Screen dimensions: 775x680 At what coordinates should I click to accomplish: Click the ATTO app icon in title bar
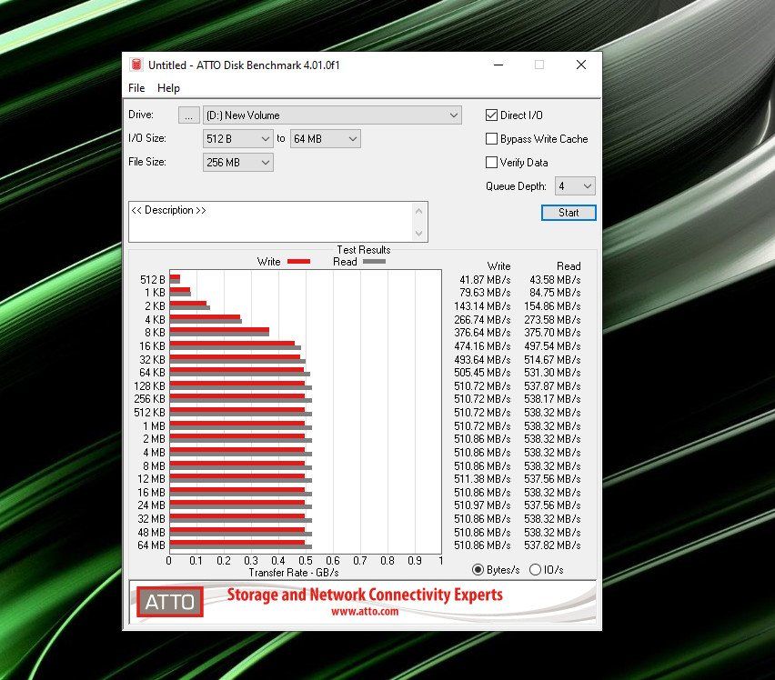point(136,65)
